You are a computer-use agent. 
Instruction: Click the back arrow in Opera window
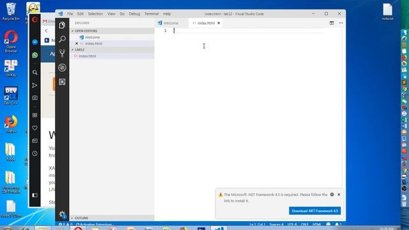pyautogui.click(x=46, y=31)
